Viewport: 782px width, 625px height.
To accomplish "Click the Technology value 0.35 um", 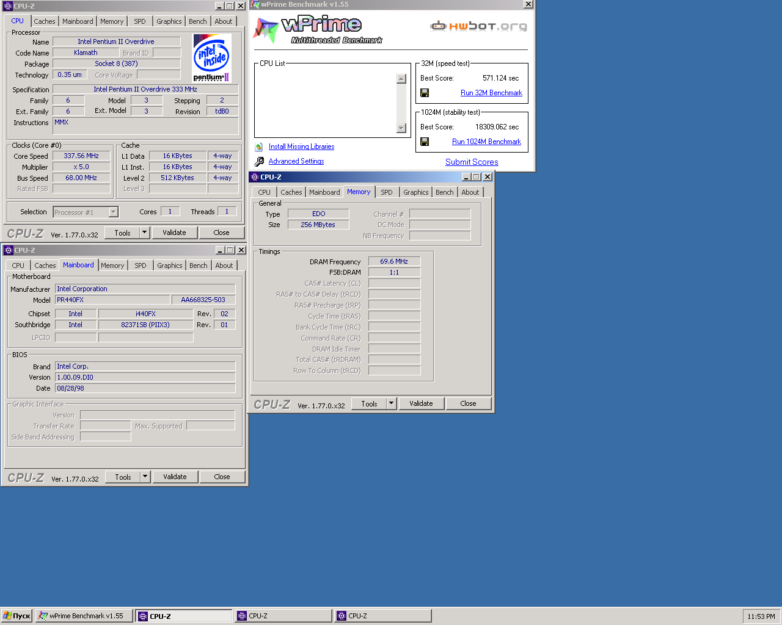I will pyautogui.click(x=70, y=74).
